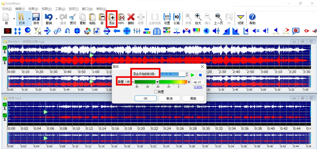
Task: Click the 帮助 button in mix dialog
Action: 193,99
